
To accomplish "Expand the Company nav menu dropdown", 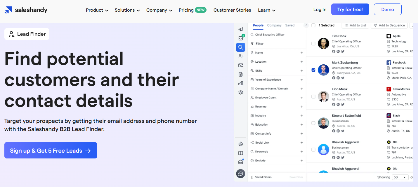I will [x=159, y=10].
